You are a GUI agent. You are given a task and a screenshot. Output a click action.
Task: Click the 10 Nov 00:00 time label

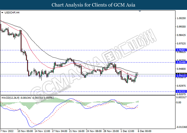coord(25,131)
